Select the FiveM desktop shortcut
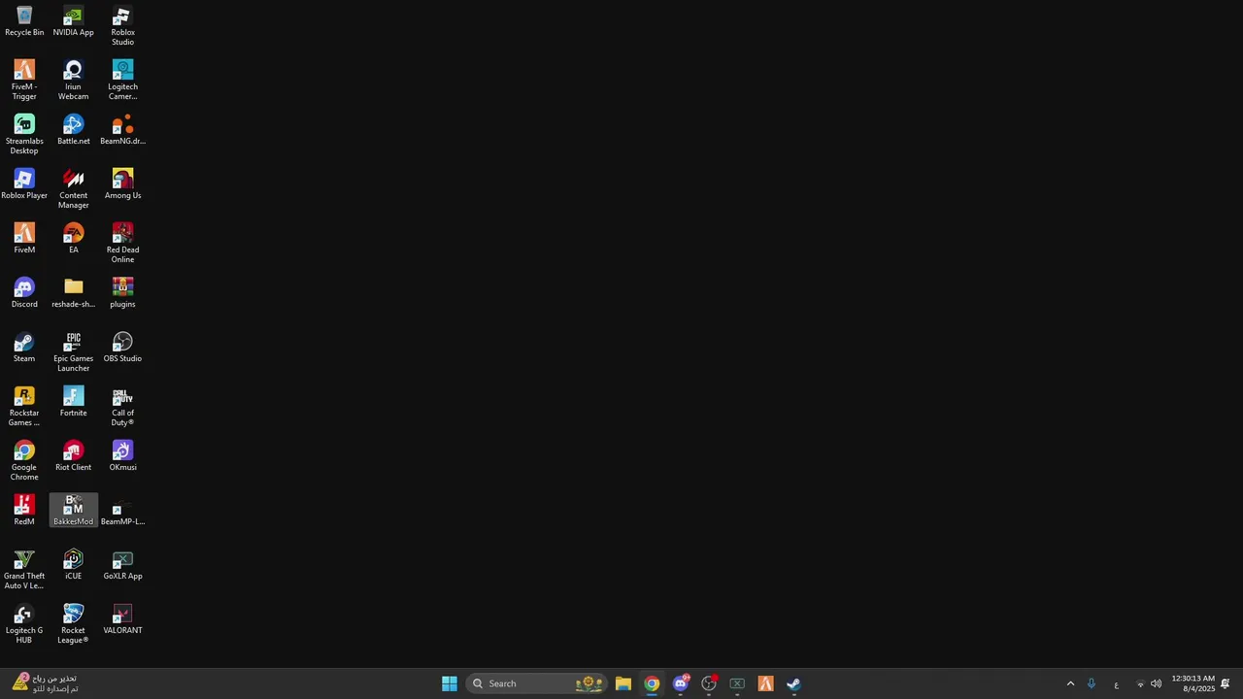The image size is (1243, 699). pyautogui.click(x=24, y=239)
